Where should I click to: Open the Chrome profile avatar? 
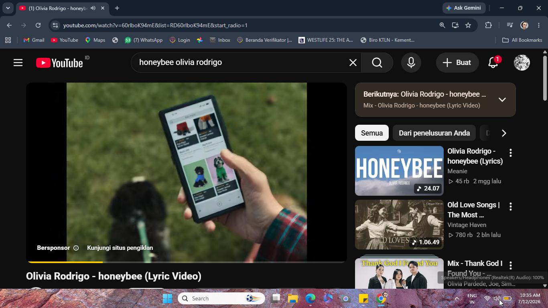point(524,25)
